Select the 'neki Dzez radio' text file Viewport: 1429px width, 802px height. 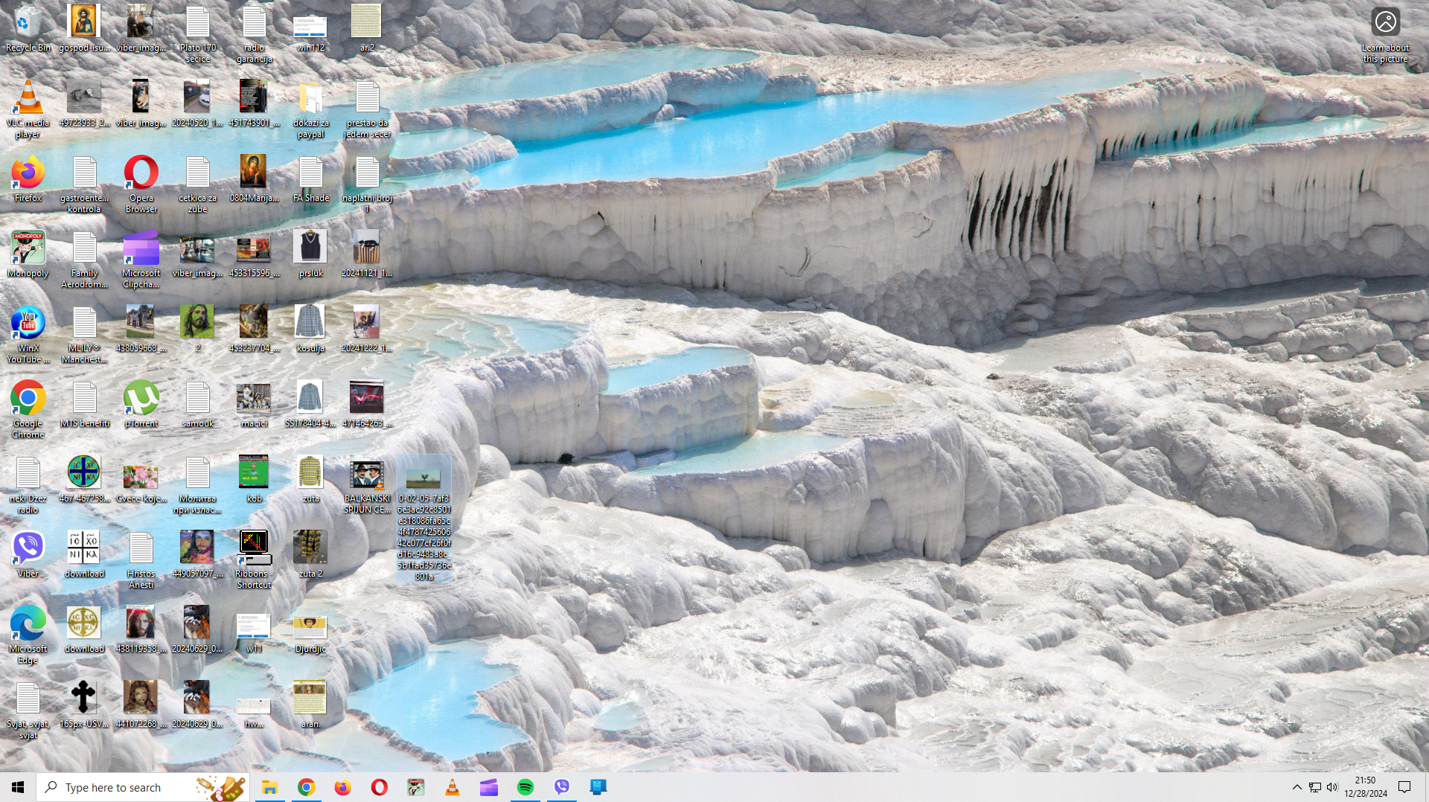28,485
